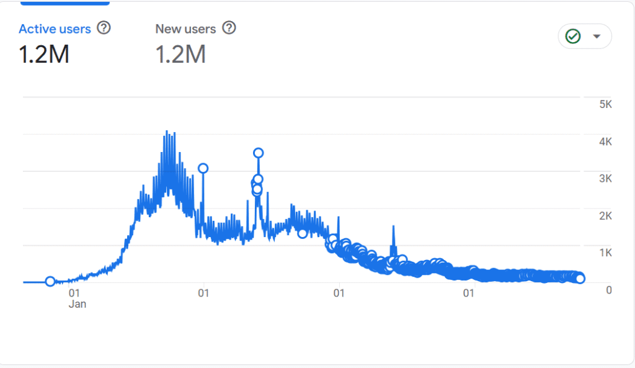
Task: Click the 1.2M value under Active users
Action: tap(44, 55)
